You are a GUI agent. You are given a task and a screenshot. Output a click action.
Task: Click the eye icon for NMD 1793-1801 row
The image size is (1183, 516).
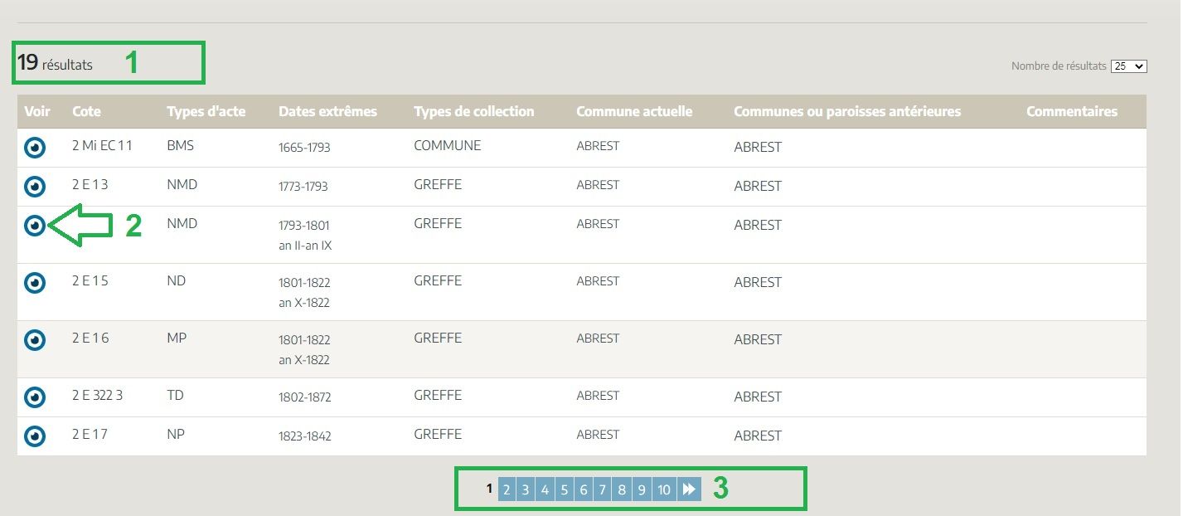(x=34, y=226)
